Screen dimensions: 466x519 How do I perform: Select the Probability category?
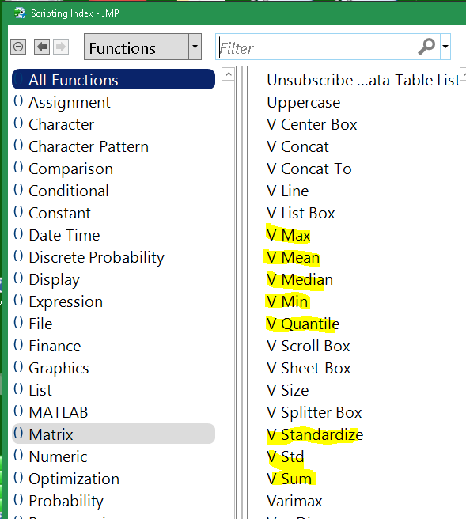tap(66, 501)
